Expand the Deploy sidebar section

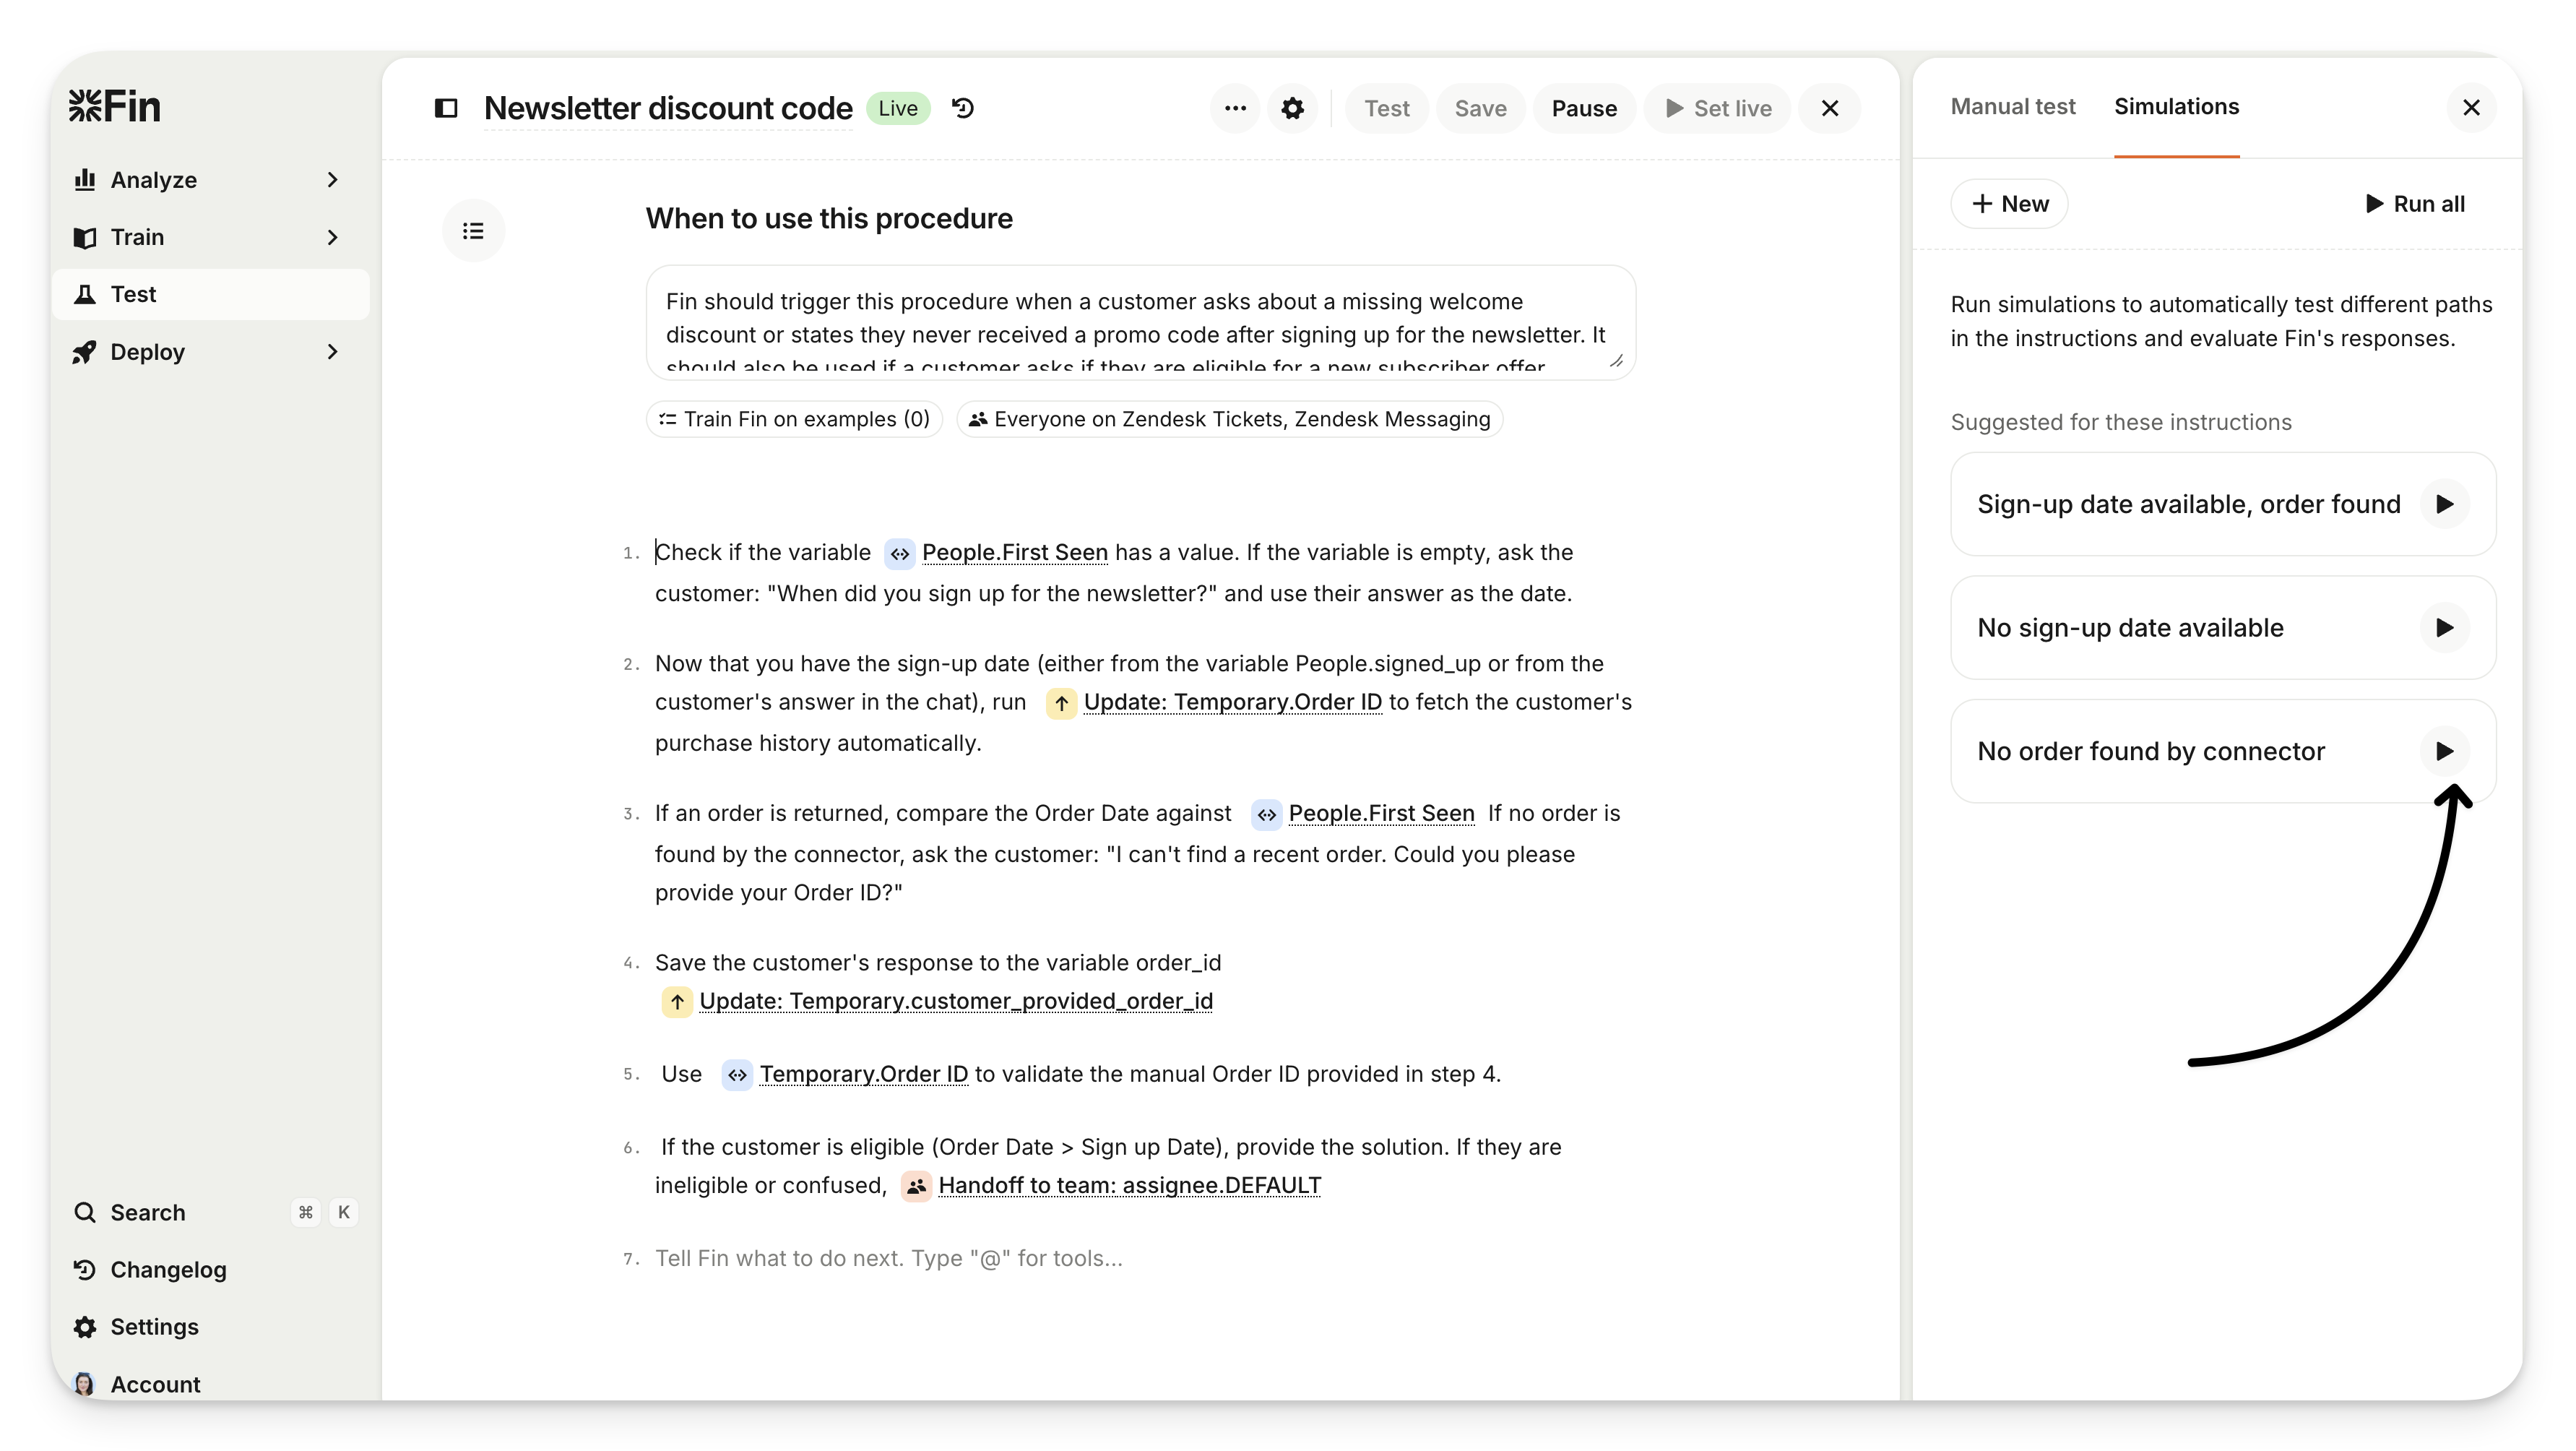click(x=333, y=352)
